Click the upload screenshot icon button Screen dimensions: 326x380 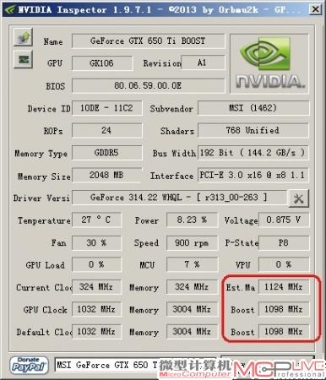click(x=23, y=37)
